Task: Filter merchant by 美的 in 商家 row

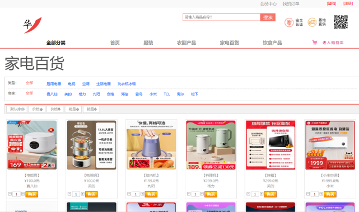Action: pos(68,94)
